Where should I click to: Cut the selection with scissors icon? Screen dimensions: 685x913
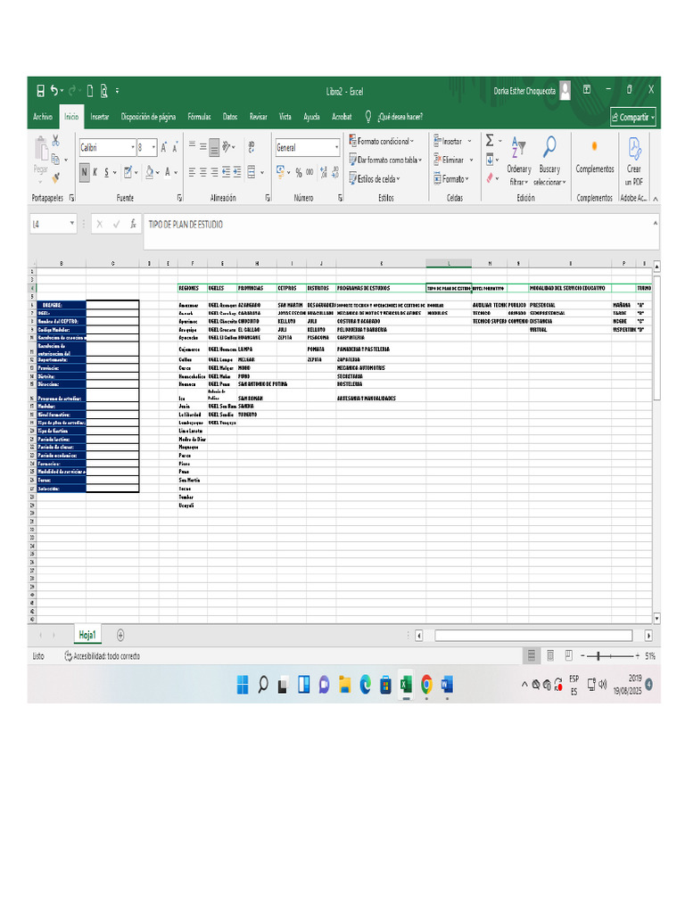[55, 140]
